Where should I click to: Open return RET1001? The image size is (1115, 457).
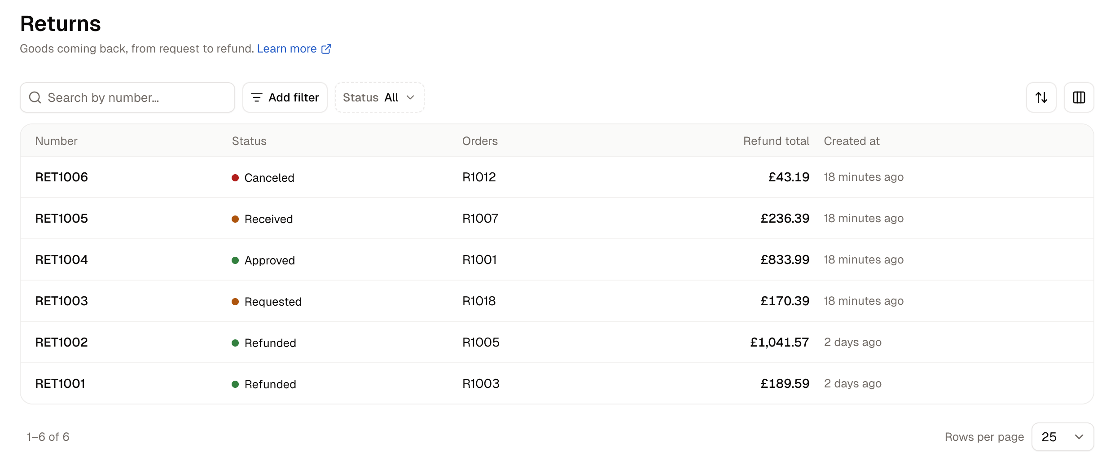[x=60, y=383]
